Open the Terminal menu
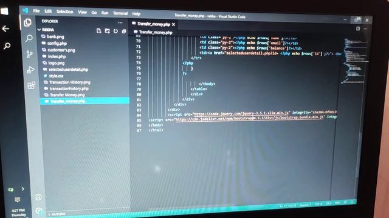The height and width of the screenshot is (218, 389). pyautogui.click(x=120, y=13)
